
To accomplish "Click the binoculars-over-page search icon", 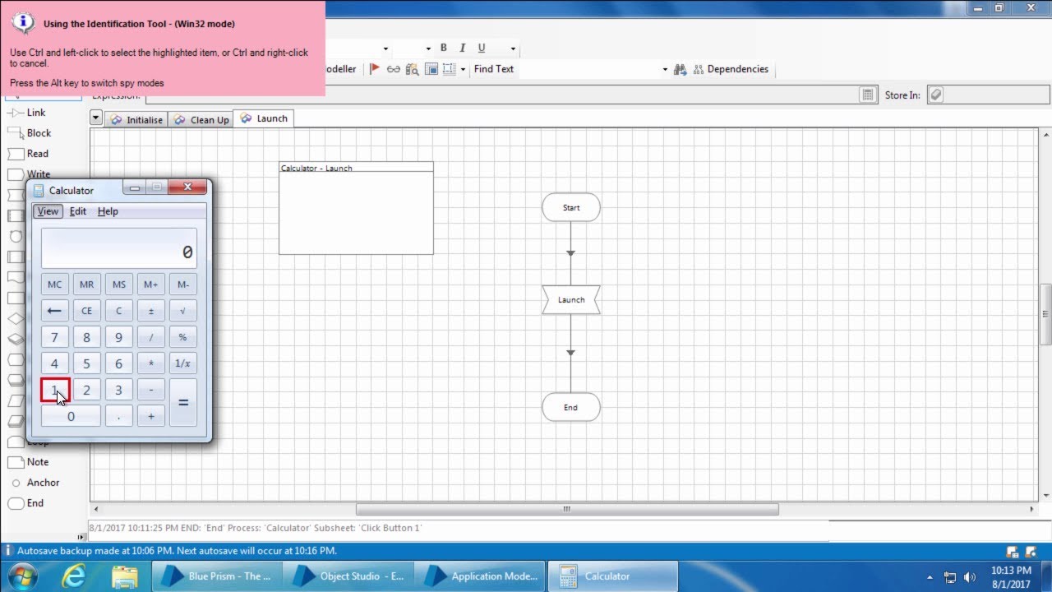I will click(x=413, y=69).
